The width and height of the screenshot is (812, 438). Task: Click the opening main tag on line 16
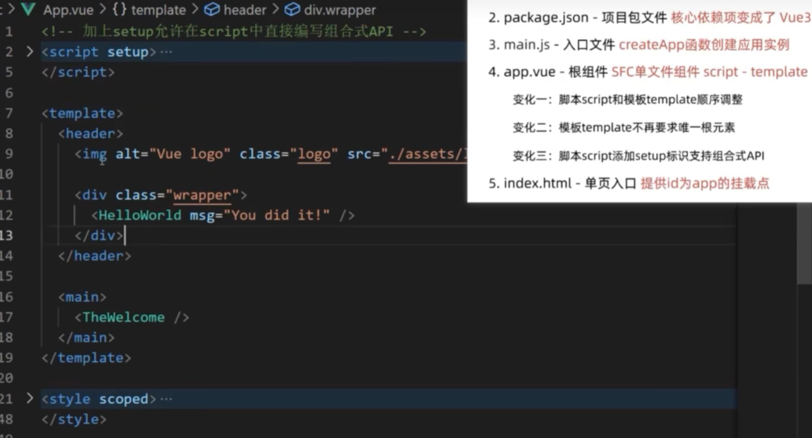click(82, 297)
